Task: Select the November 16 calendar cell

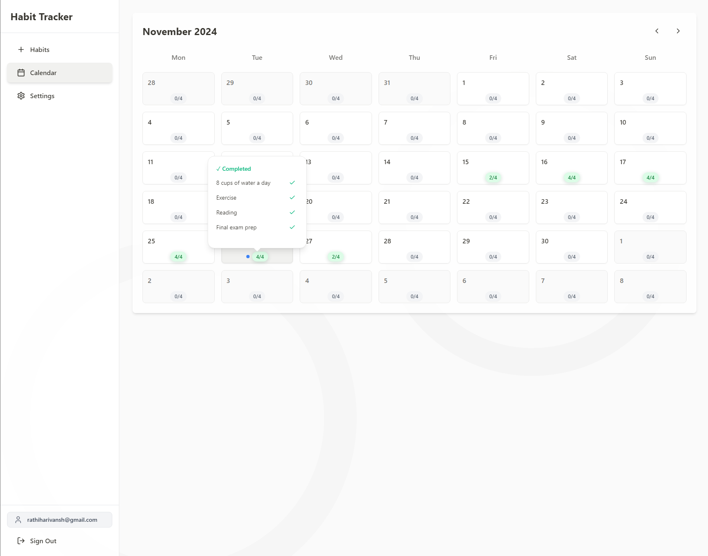Action: coord(571,167)
